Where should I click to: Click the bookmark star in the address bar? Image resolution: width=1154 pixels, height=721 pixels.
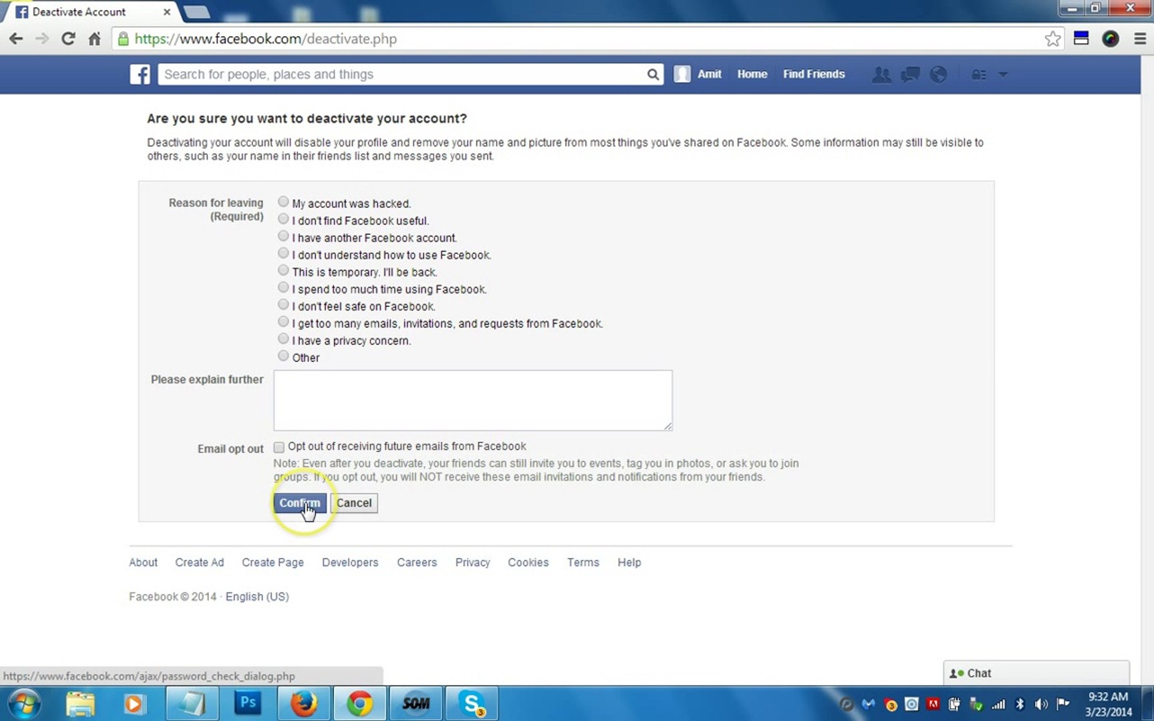[x=1052, y=39]
